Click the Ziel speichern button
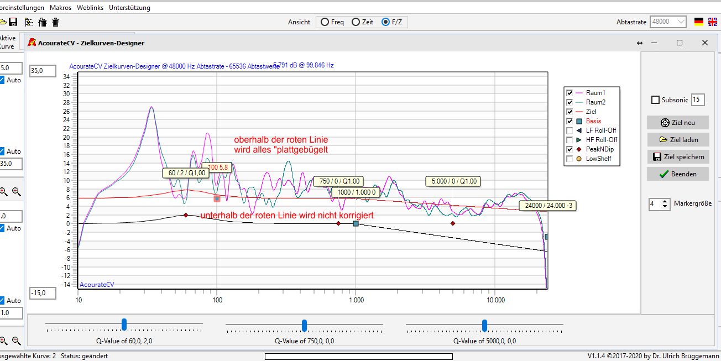This screenshot has width=721, height=361. point(677,157)
